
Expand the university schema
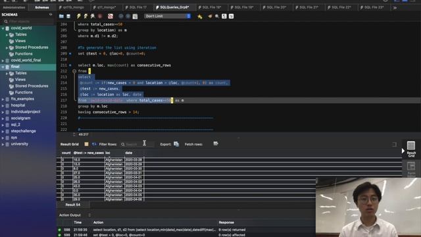3,144
